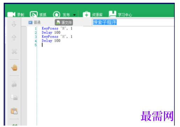Click the copy icon in sidebar
Viewport: 180px width, 127px height.
[x=14, y=97]
